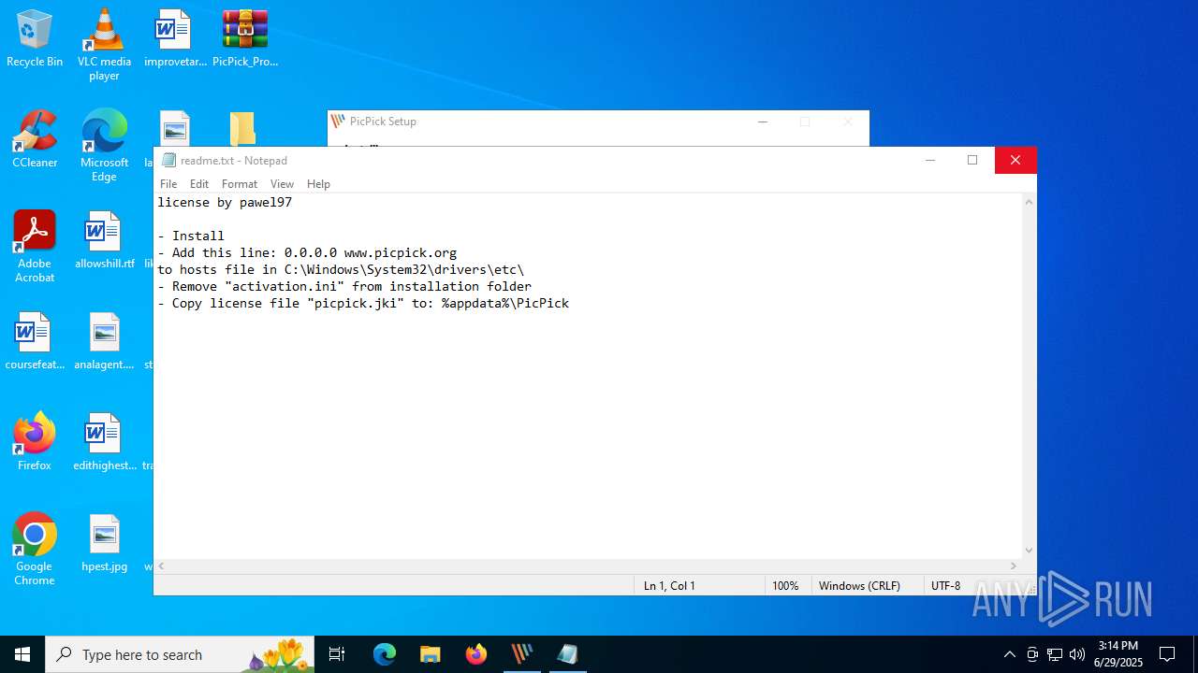This screenshot has height=673, width=1198.
Task: Minimize the PicPick Setup window
Action: click(x=763, y=122)
